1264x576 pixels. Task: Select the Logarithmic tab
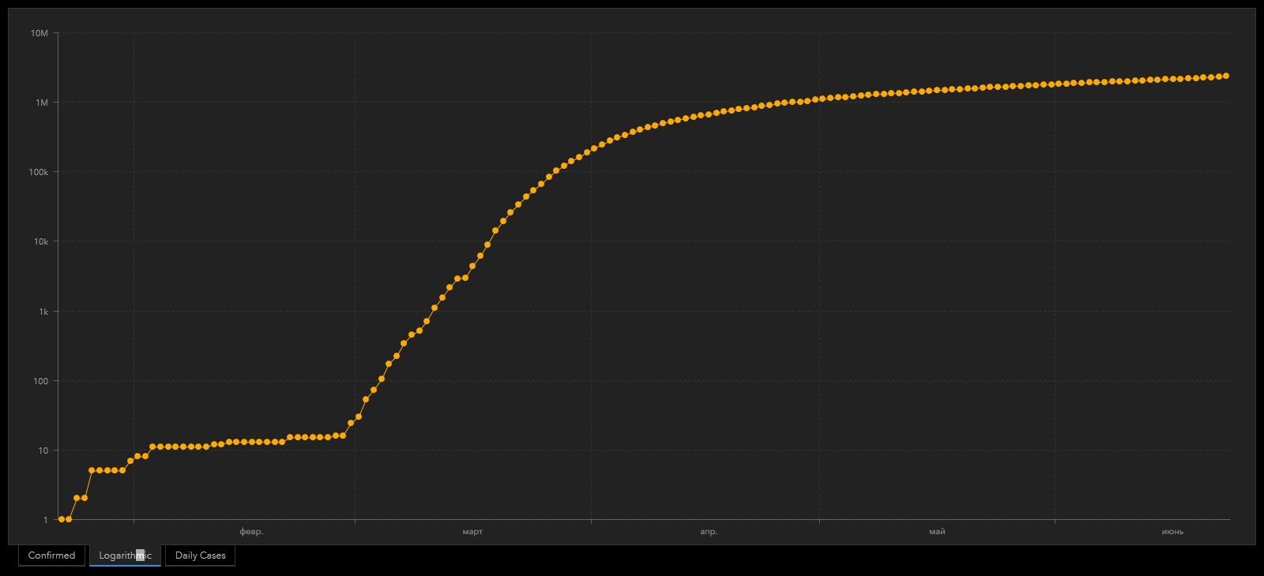[125, 555]
